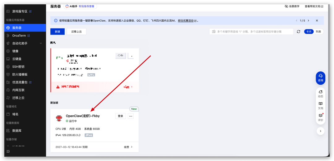Screen dimensions: 334x161
Task: Click the OpenClaw lobster server icon
Action: pos(59,118)
